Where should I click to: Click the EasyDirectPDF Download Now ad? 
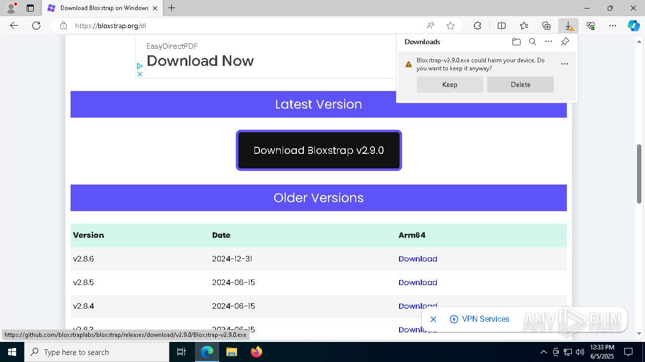click(x=200, y=61)
